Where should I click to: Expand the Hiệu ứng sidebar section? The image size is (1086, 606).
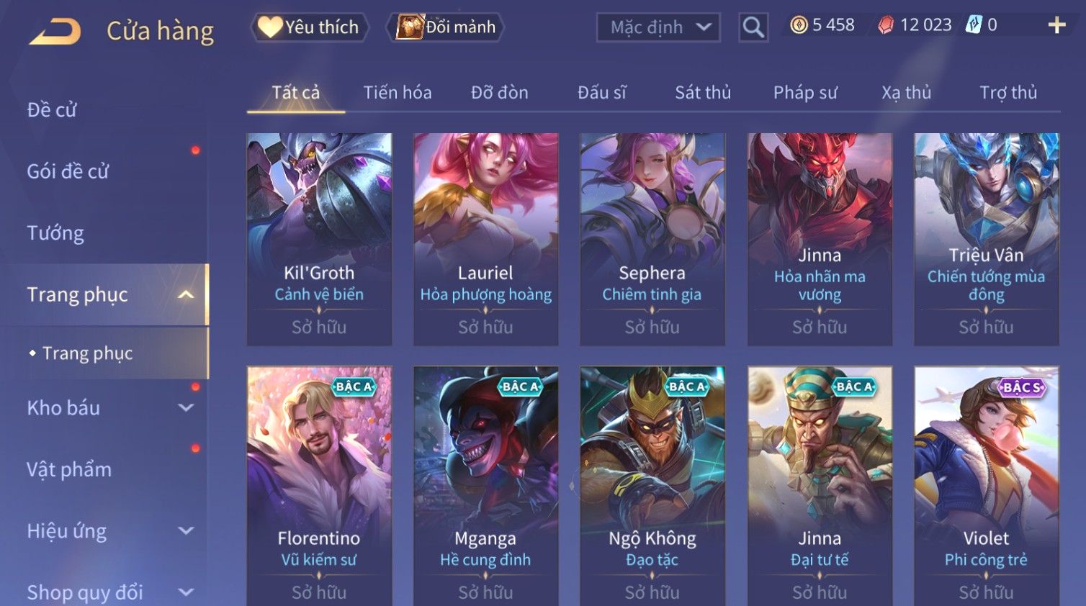pyautogui.click(x=186, y=530)
